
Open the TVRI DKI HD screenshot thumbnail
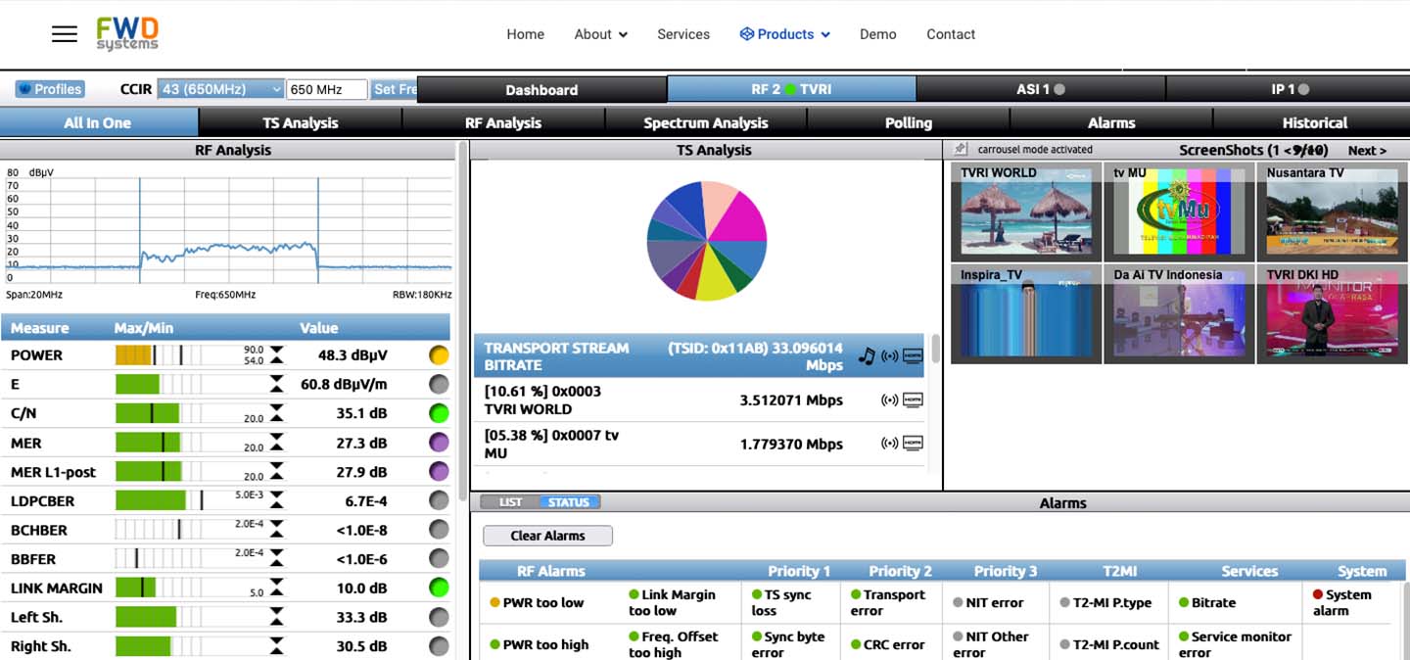[1332, 313]
